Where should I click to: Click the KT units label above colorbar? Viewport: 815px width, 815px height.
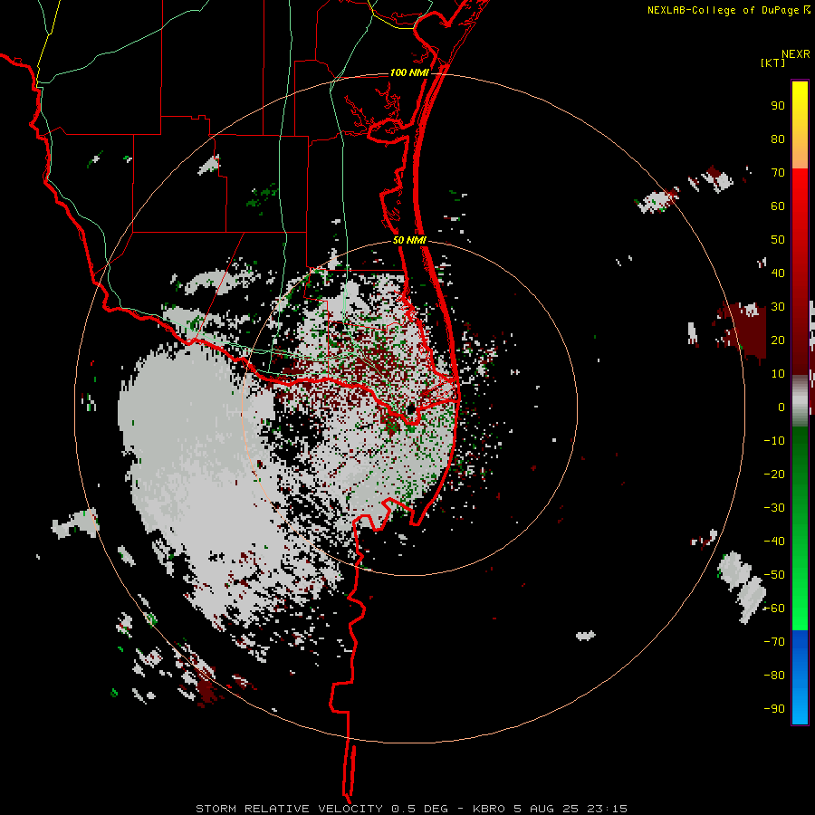(773, 62)
